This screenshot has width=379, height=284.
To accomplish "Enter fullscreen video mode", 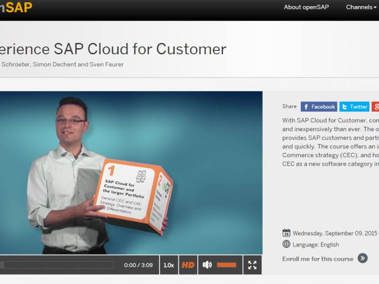I will point(252,265).
